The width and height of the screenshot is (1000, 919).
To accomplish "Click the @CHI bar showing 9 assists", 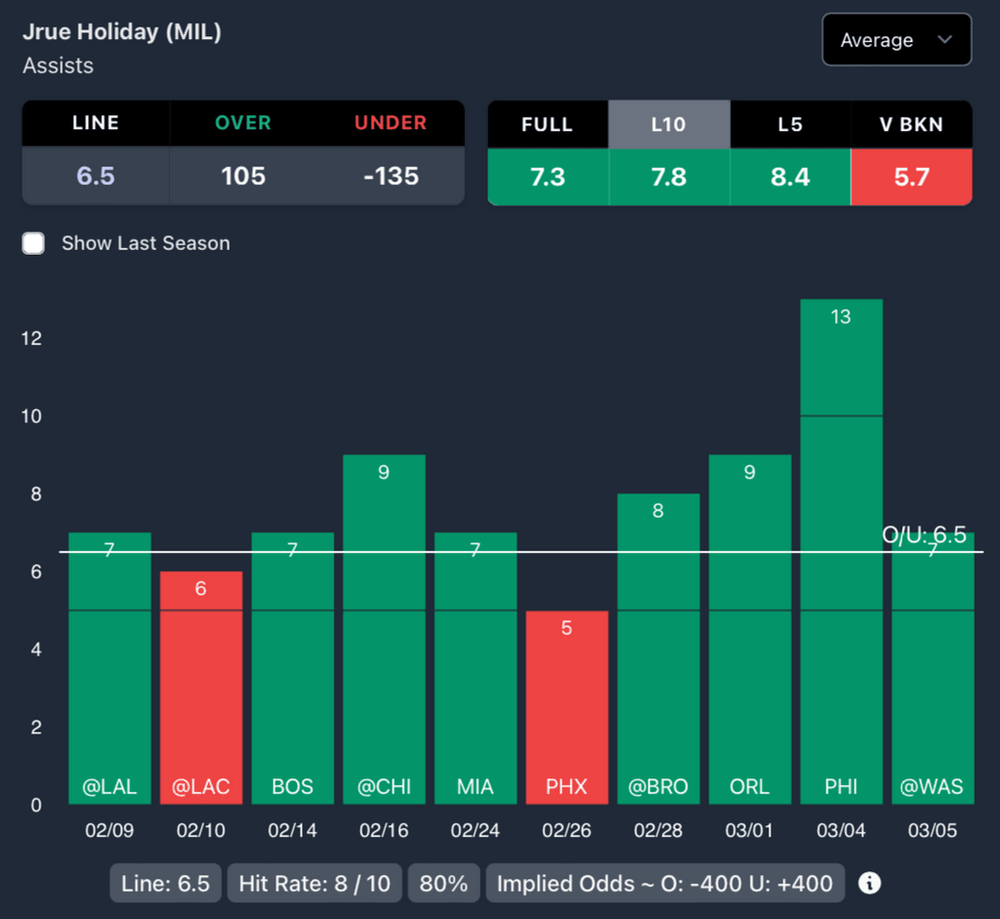I will (384, 629).
